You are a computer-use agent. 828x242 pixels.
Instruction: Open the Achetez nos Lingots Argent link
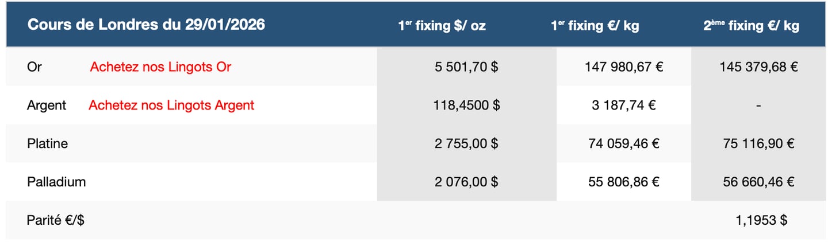tap(171, 105)
